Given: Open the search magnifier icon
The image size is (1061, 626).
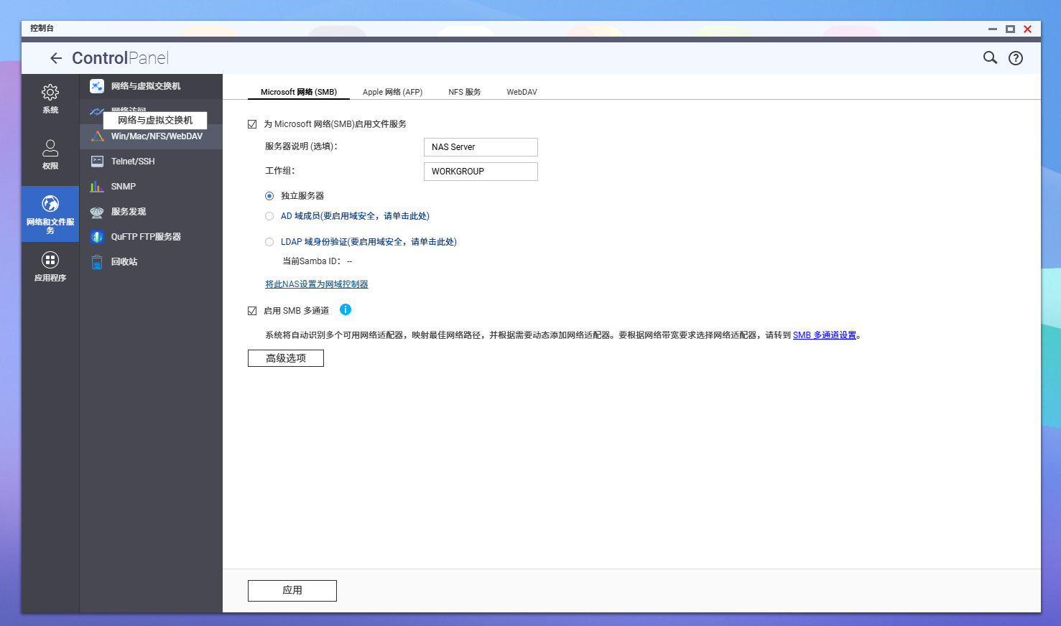Looking at the screenshot, I should tap(990, 58).
